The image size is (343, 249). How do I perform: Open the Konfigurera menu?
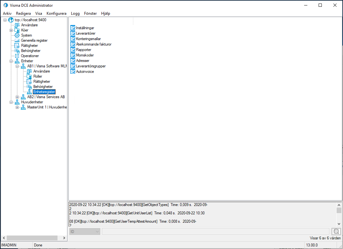coord(56,13)
